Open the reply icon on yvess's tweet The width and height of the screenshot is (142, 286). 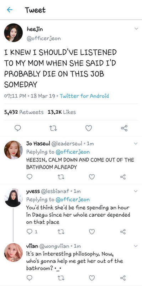coord(30,232)
